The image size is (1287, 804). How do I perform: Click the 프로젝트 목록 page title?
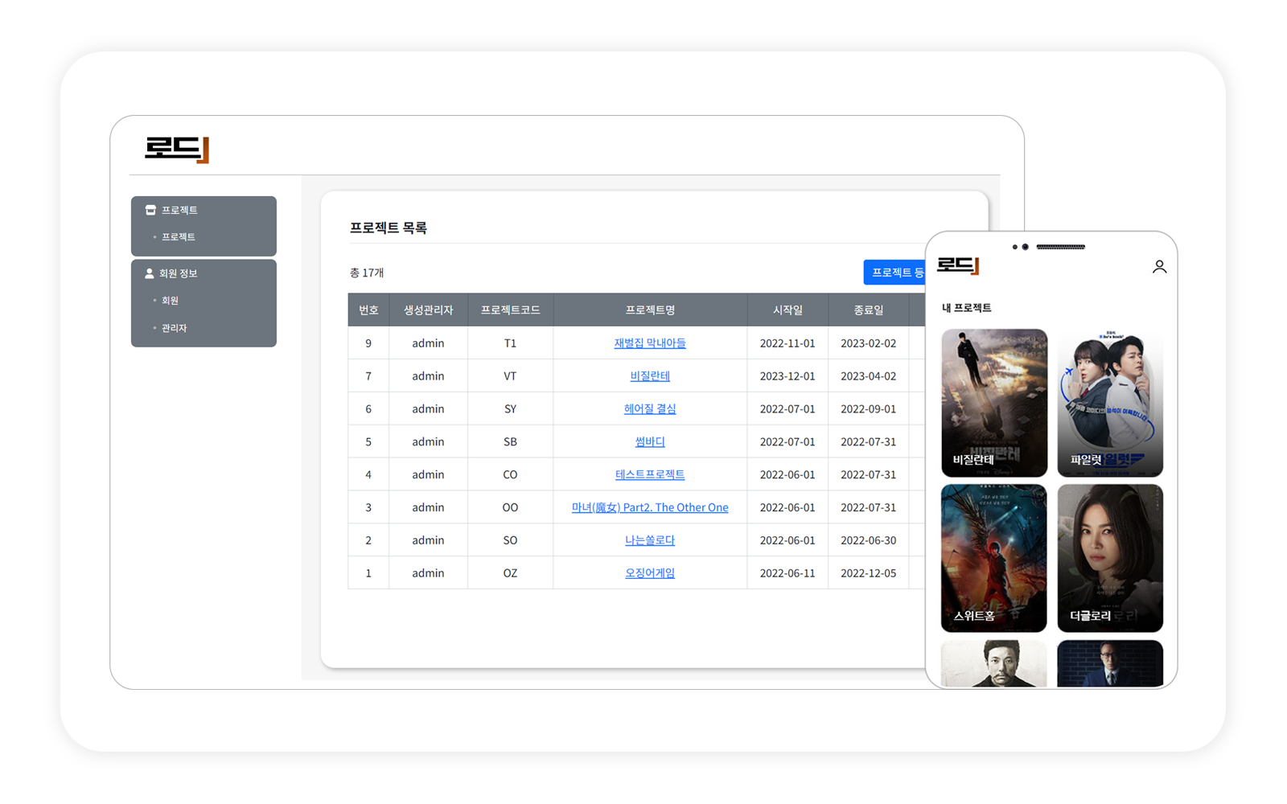[389, 228]
